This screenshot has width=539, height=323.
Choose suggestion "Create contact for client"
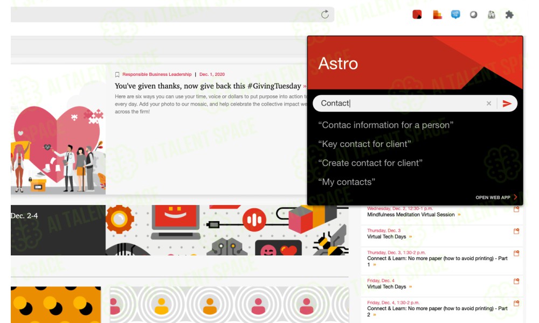[x=370, y=163]
